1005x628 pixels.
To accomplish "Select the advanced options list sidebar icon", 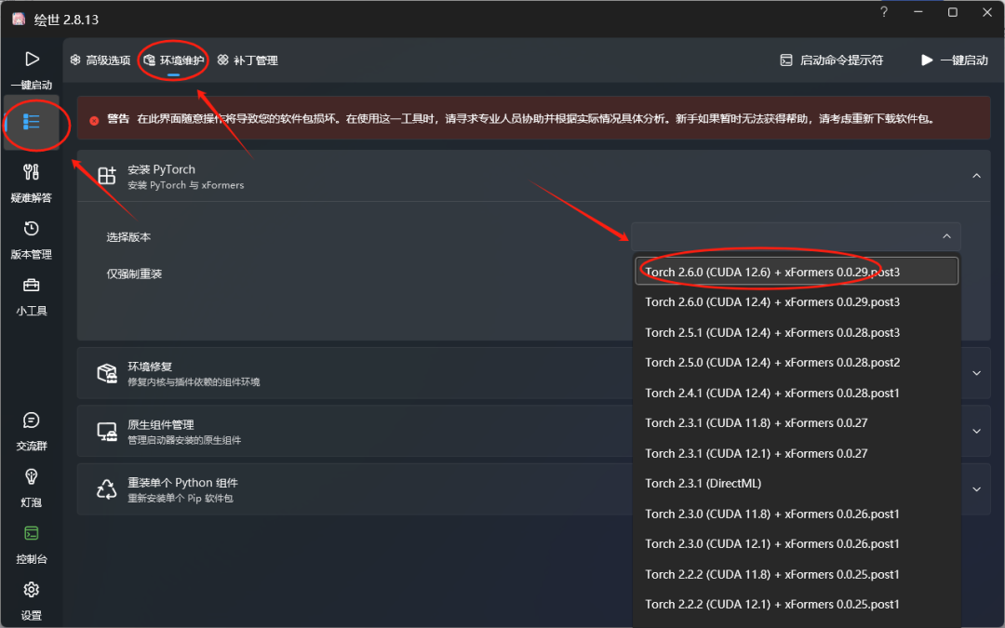I will 32,122.
